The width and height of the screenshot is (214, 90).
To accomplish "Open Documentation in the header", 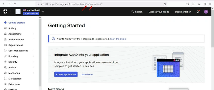I will click(x=183, y=12).
